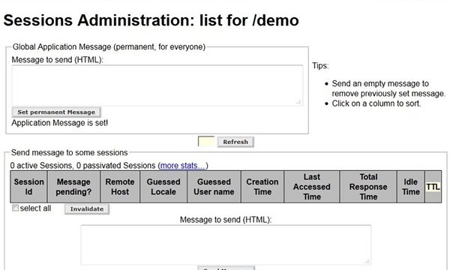Click the Global Application Message legend
Image resolution: width=450 pixels, height=270 pixels.
point(109,46)
